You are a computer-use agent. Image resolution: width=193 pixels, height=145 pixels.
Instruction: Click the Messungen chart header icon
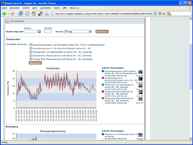click(7, 21)
